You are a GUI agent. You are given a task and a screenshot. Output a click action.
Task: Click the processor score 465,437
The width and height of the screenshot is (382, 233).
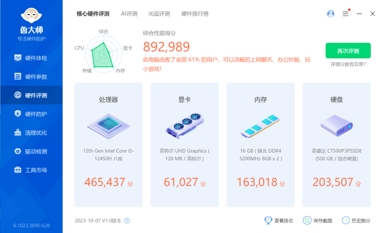pyautogui.click(x=105, y=182)
